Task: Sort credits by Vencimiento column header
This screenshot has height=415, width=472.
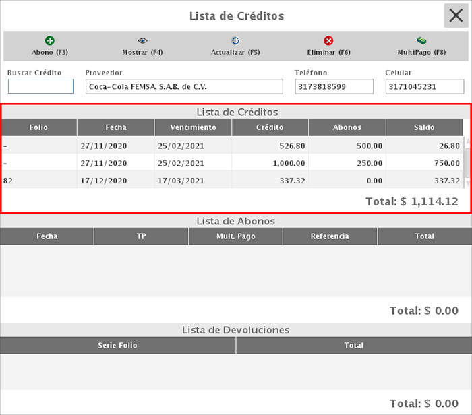Action: (193, 127)
